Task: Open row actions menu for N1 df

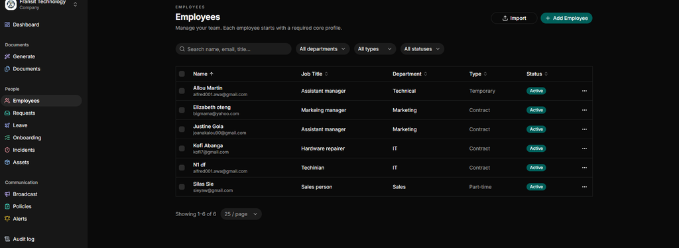Action: 584,168
